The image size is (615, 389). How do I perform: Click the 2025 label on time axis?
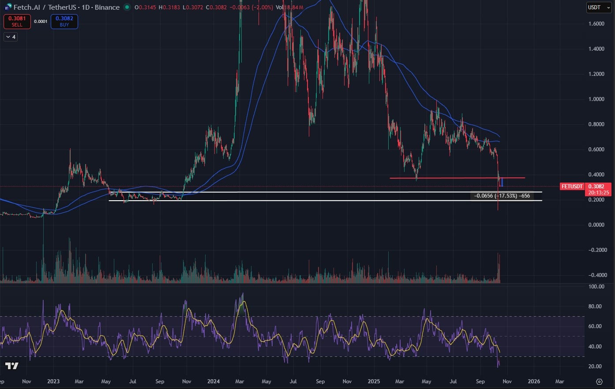pos(374,382)
